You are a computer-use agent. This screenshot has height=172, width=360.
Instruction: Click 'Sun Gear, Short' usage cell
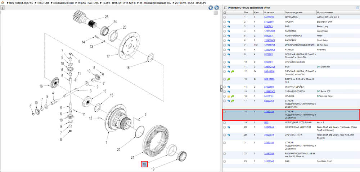tap(324, 161)
